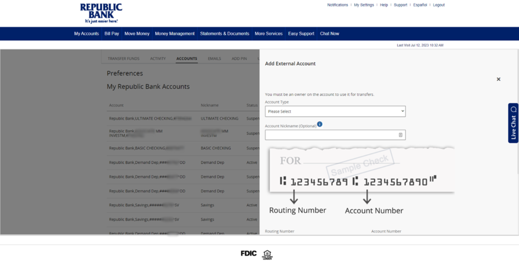Viewport: 519px width, 265px height.
Task: Click Chat Now in navigation bar
Action: pos(329,34)
